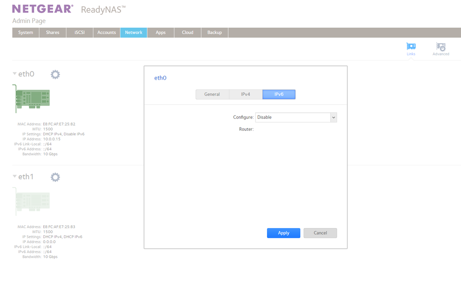Switch to the IPv4 tab
This screenshot has height=281, width=461.
point(245,94)
